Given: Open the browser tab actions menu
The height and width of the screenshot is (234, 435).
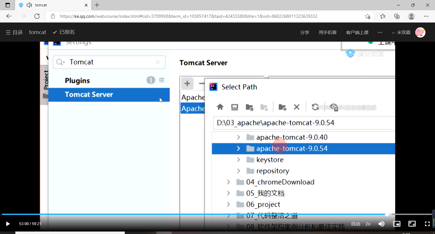Looking at the screenshot, I should [x=8, y=5].
